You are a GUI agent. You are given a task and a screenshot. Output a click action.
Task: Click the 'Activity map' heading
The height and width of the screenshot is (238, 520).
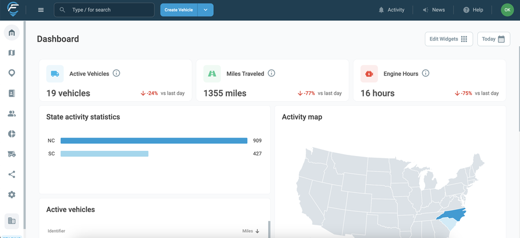coord(302,117)
